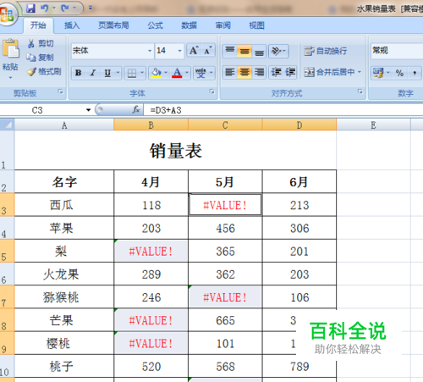Align text left
The width and height of the screenshot is (423, 382).
tap(230, 72)
